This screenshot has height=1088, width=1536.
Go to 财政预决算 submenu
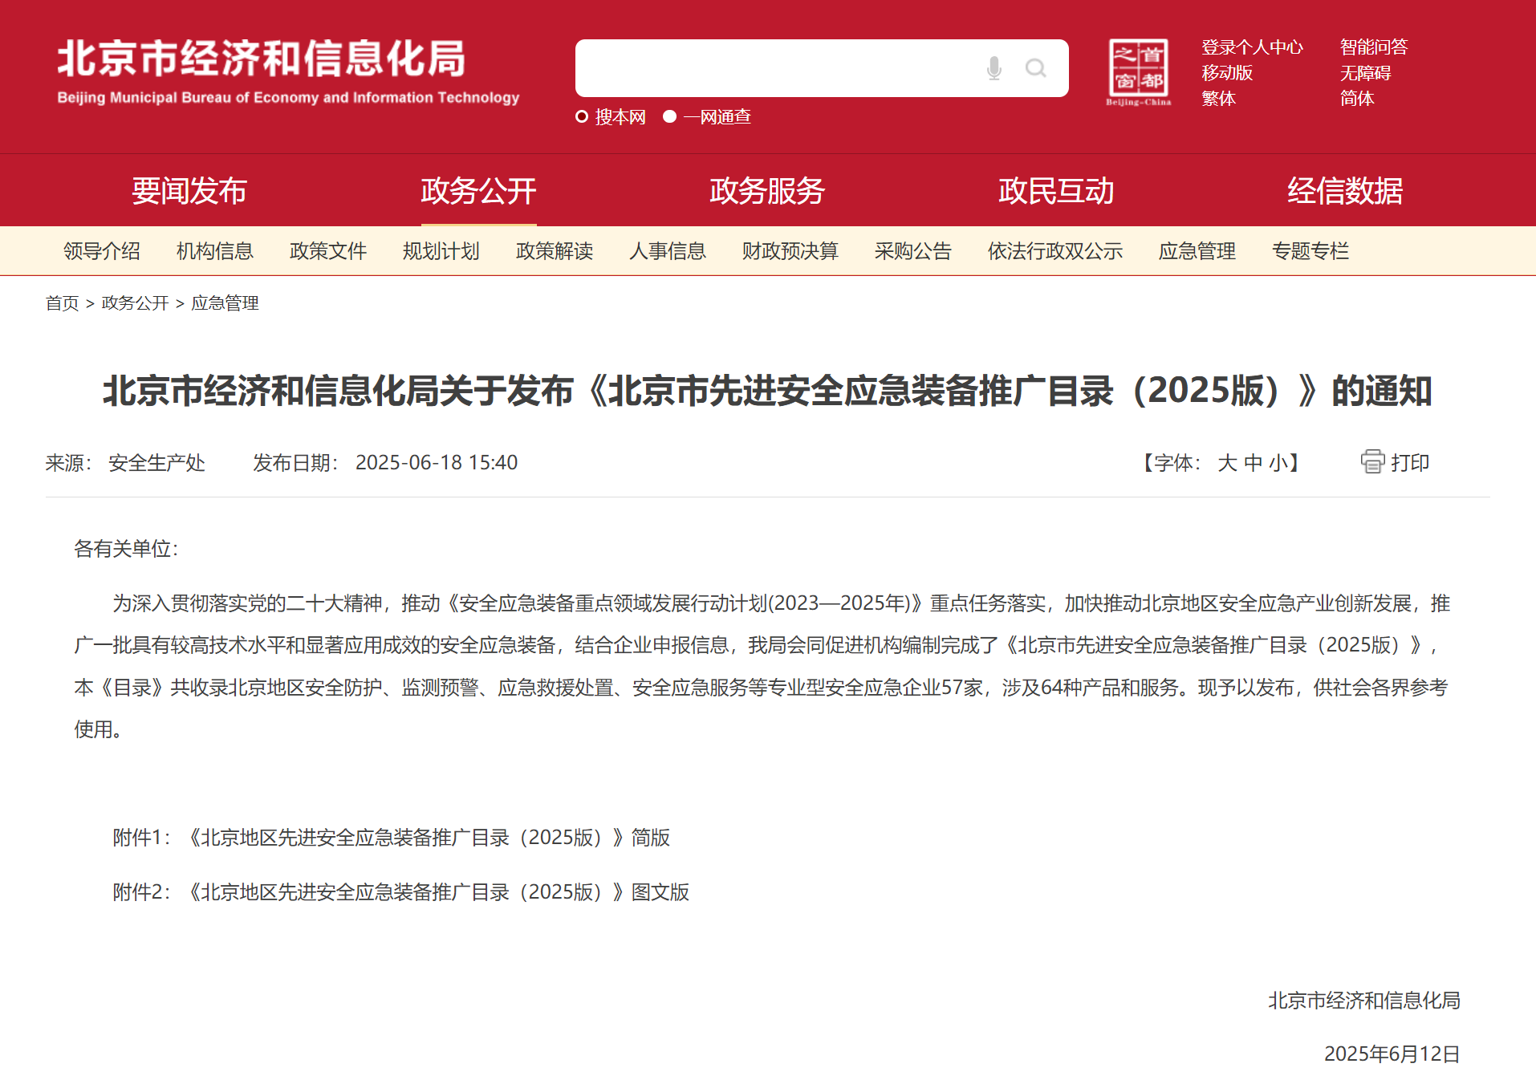[x=790, y=251]
